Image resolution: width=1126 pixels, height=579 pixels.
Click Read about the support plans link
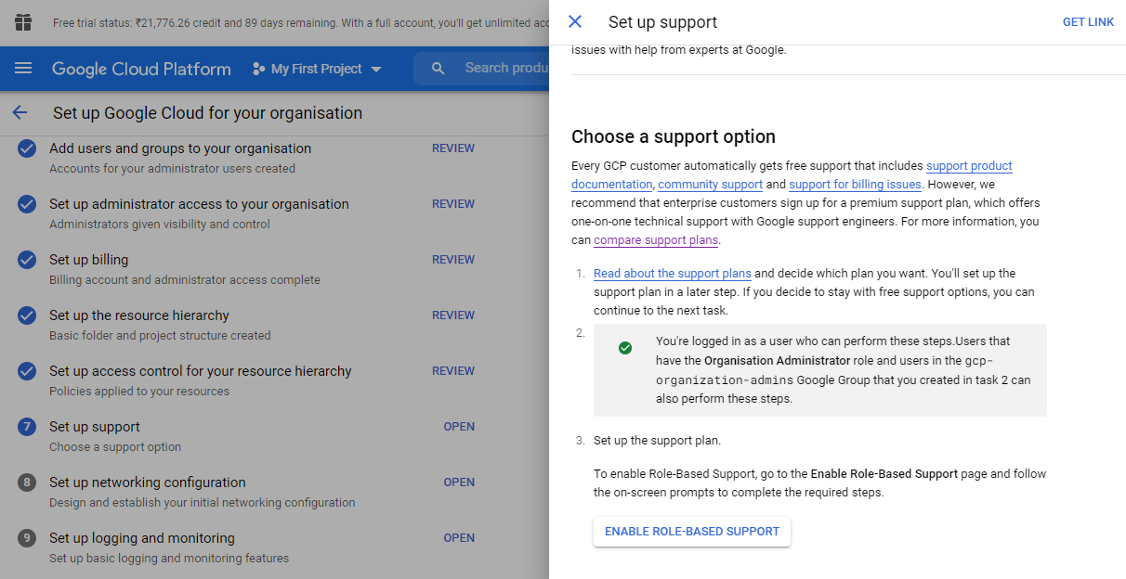point(673,274)
